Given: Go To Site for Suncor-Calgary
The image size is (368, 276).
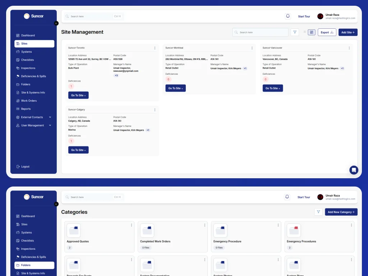Looking at the screenshot, I should [x=78, y=150].
